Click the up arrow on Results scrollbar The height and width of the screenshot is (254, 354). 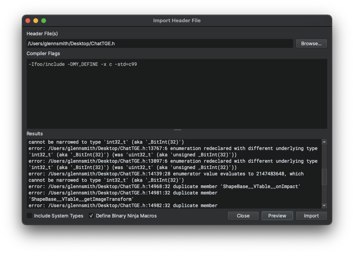[324, 142]
